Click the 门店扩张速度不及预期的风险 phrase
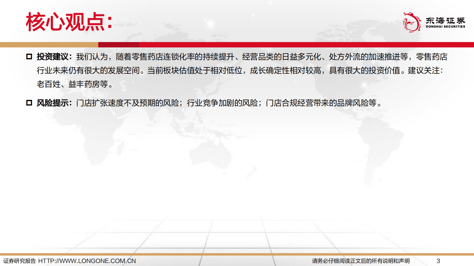The image size is (474, 266). coord(128,103)
